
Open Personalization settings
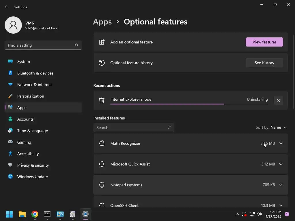43,96
